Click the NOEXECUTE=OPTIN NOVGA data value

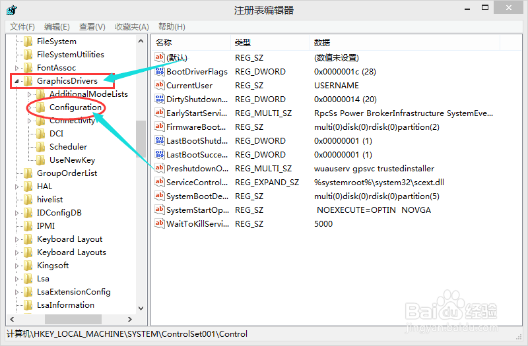tap(374, 210)
